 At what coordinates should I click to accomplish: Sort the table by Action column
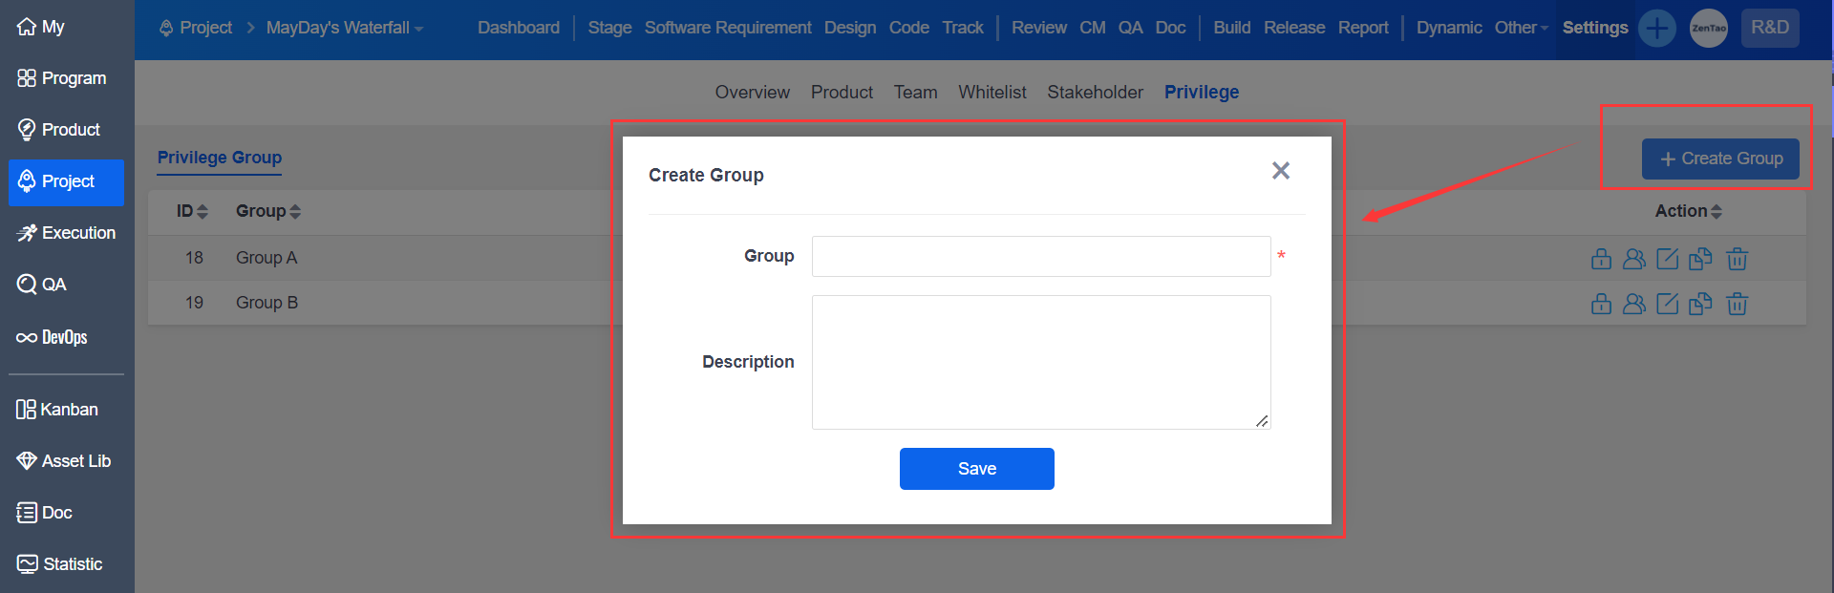coord(1688,211)
